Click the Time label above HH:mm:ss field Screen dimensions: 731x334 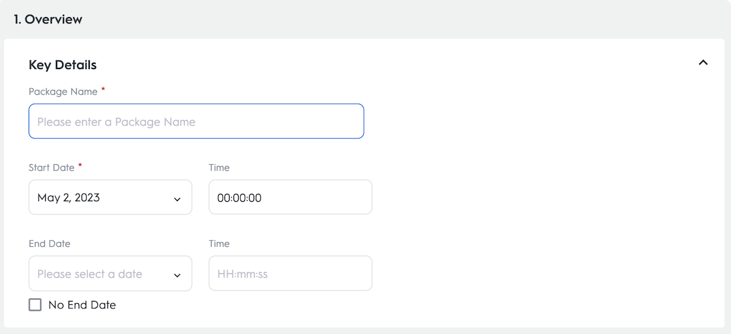click(219, 244)
